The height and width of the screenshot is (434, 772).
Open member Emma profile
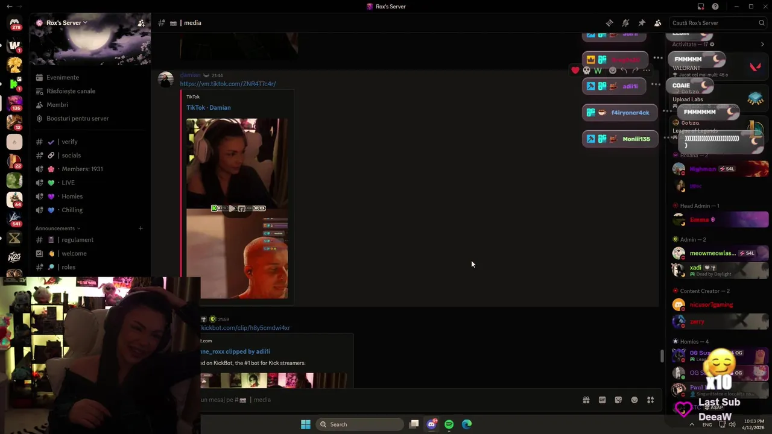click(x=720, y=219)
